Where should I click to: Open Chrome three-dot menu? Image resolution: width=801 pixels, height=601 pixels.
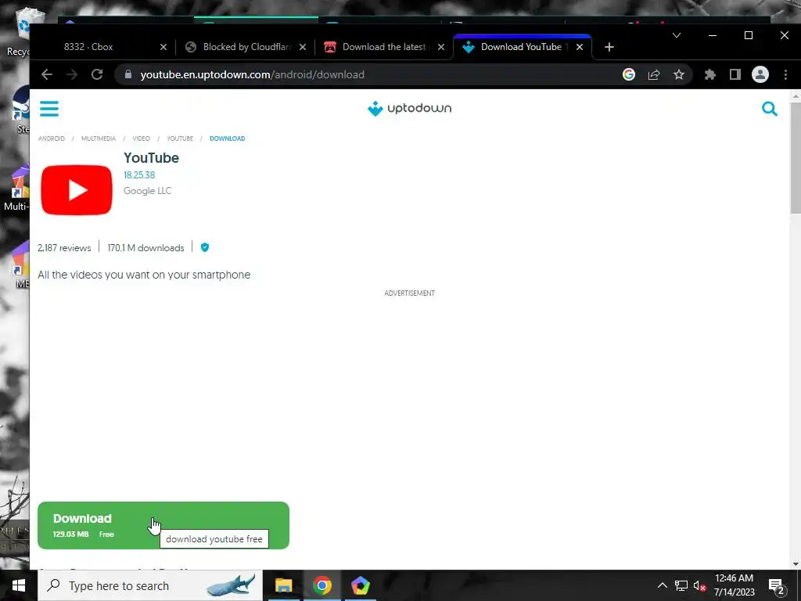tap(785, 74)
